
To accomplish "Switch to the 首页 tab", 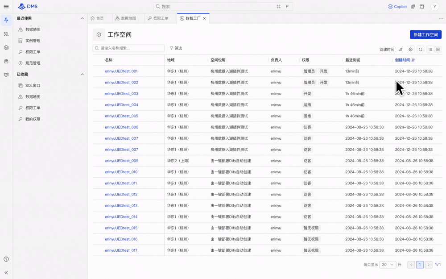I will (x=97, y=18).
